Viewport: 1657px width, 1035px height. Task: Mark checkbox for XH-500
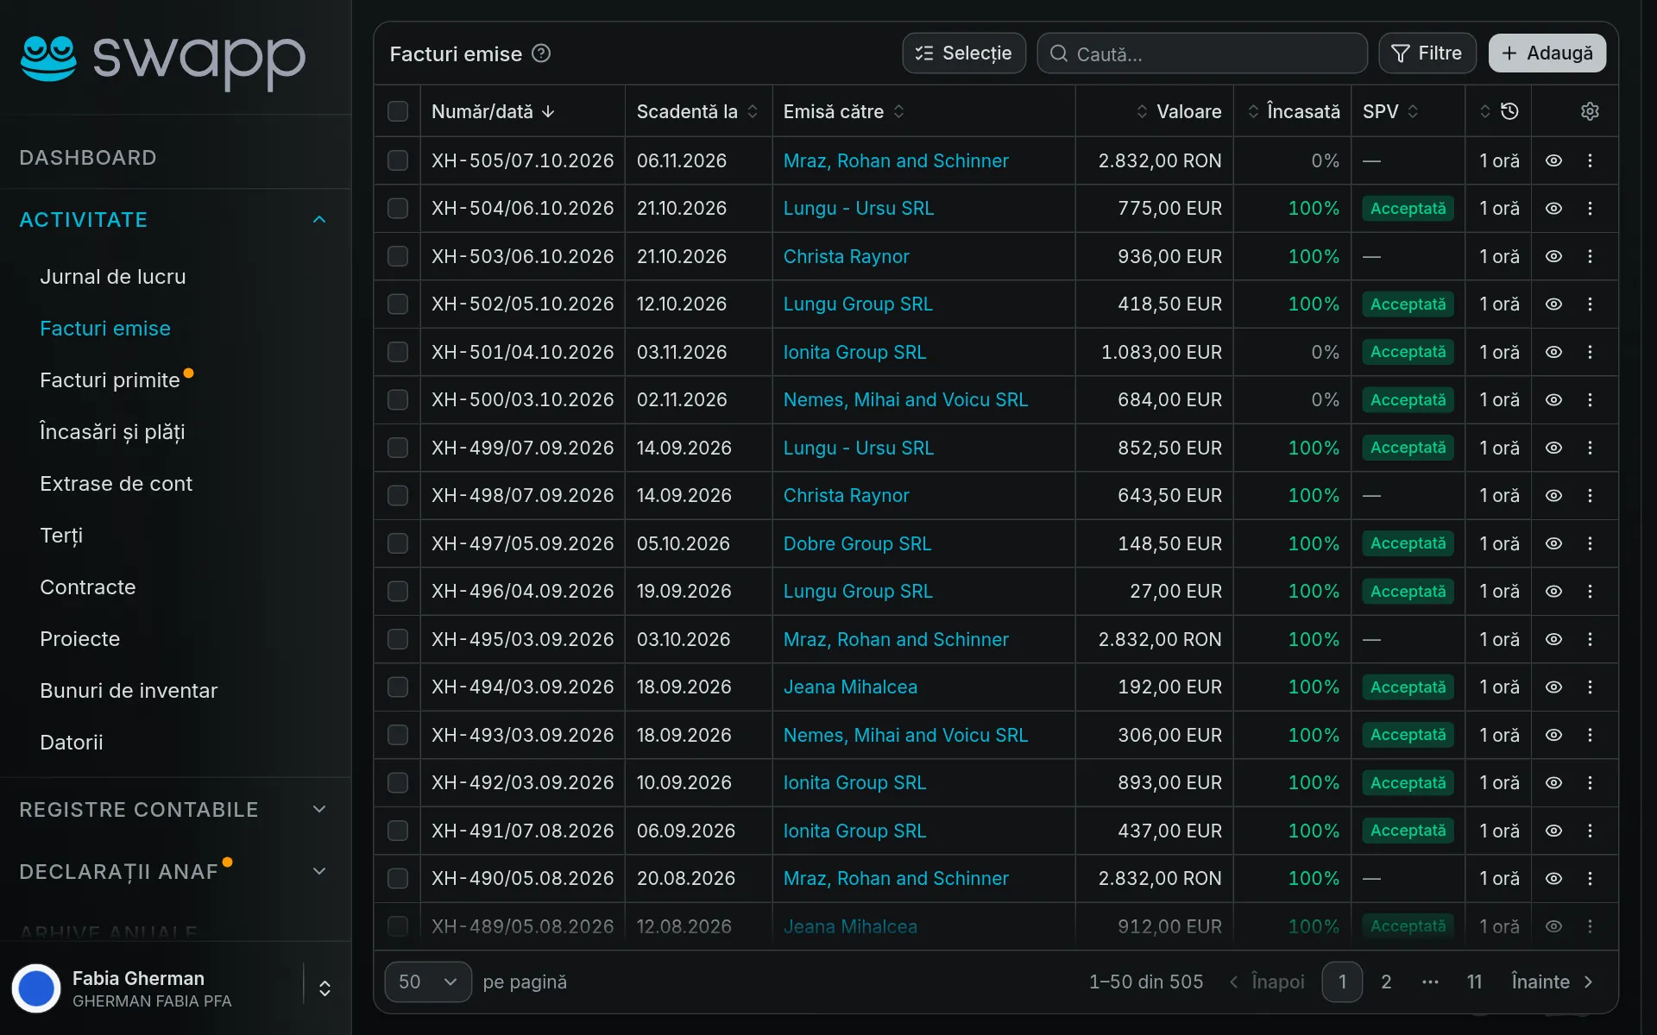click(398, 399)
